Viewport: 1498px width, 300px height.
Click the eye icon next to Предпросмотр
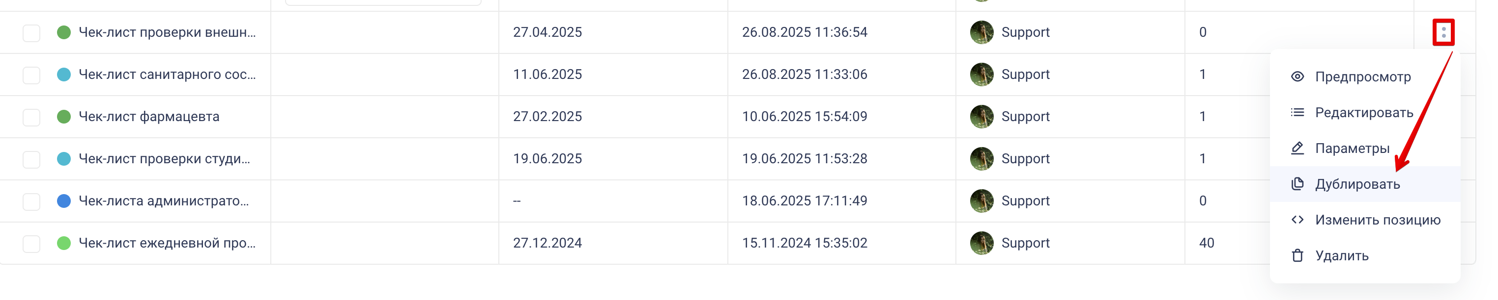(x=1297, y=76)
